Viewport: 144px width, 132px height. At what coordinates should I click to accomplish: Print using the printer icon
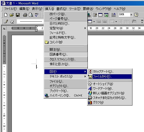25,15
